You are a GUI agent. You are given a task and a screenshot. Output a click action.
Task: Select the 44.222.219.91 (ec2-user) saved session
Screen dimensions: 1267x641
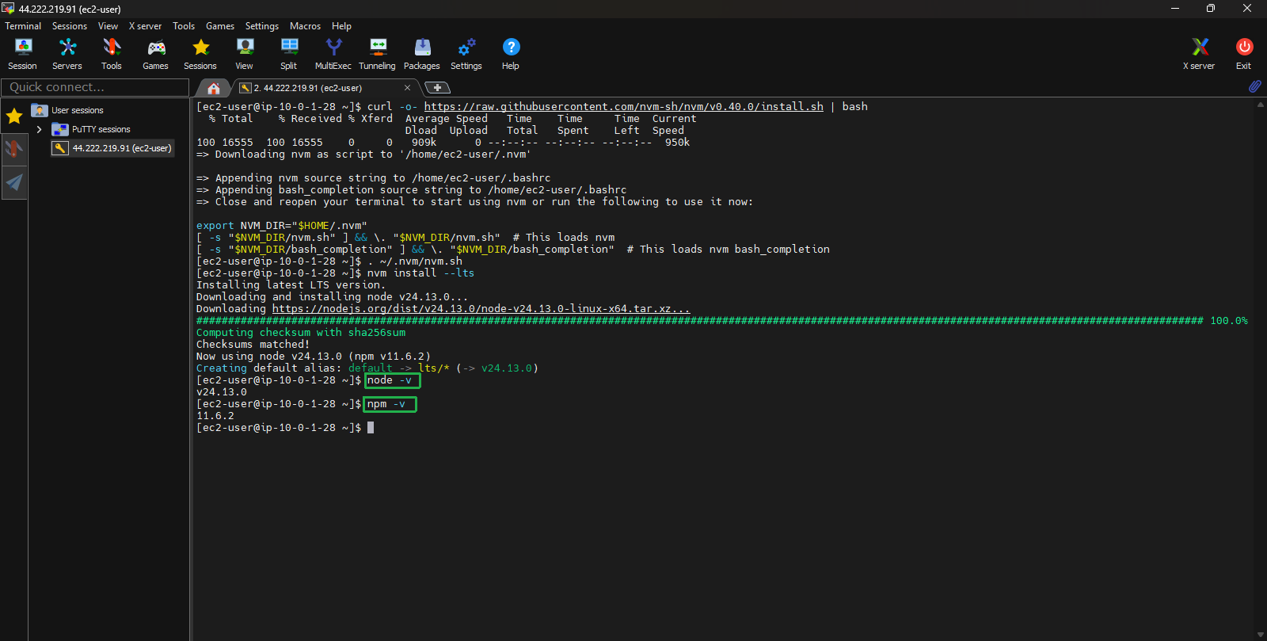(112, 148)
